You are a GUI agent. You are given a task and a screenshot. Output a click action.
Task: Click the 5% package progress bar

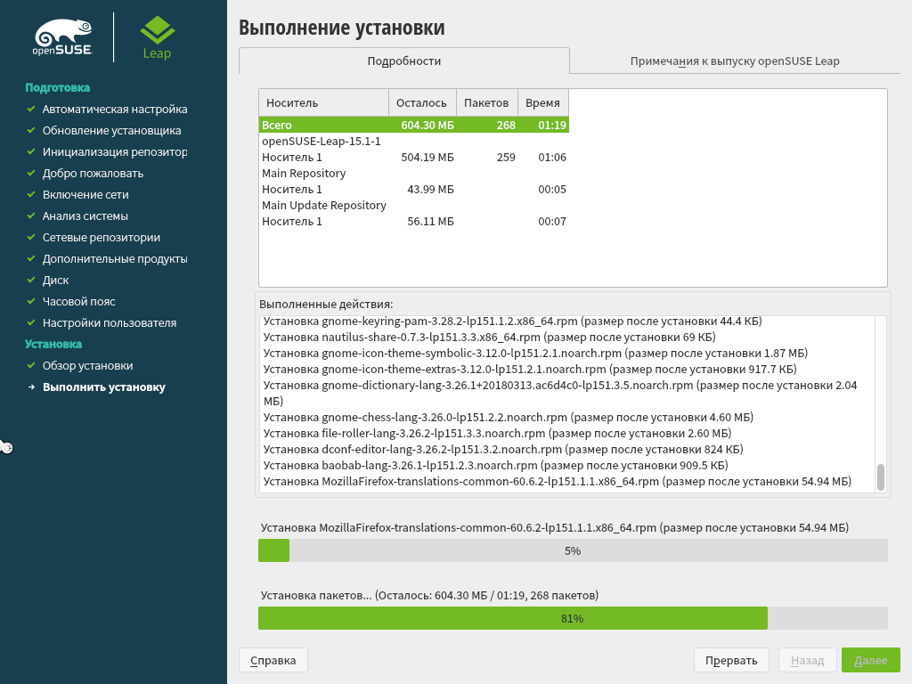coord(572,550)
